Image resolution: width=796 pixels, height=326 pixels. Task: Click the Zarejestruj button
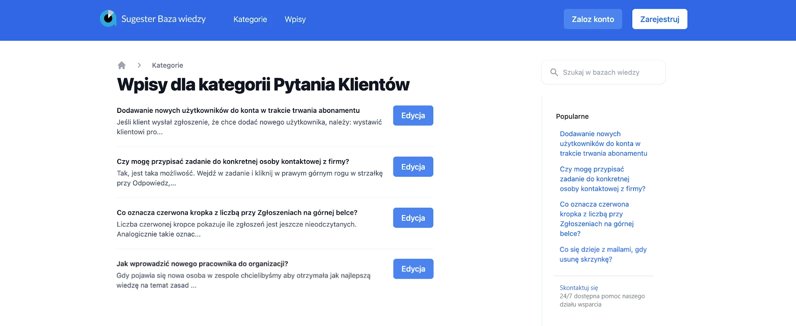(660, 19)
